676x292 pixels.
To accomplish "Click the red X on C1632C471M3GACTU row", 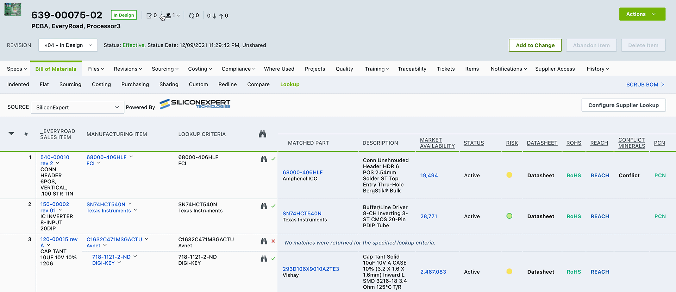I will click(x=273, y=241).
